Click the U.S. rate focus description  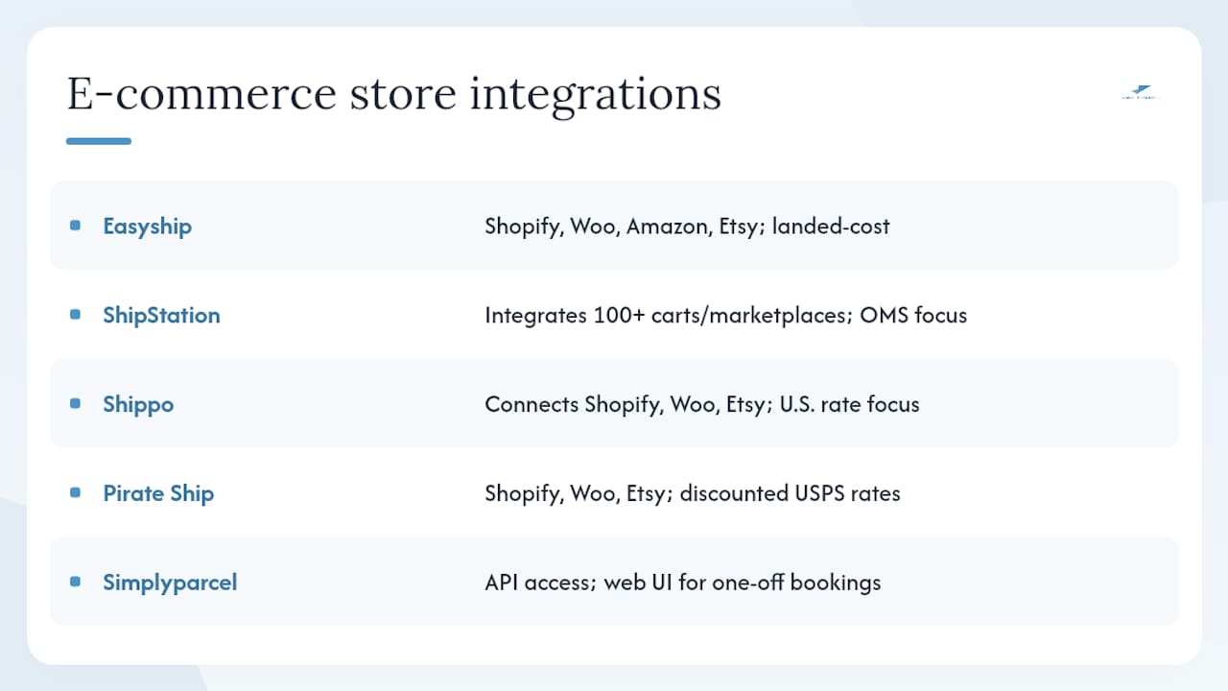click(x=702, y=404)
